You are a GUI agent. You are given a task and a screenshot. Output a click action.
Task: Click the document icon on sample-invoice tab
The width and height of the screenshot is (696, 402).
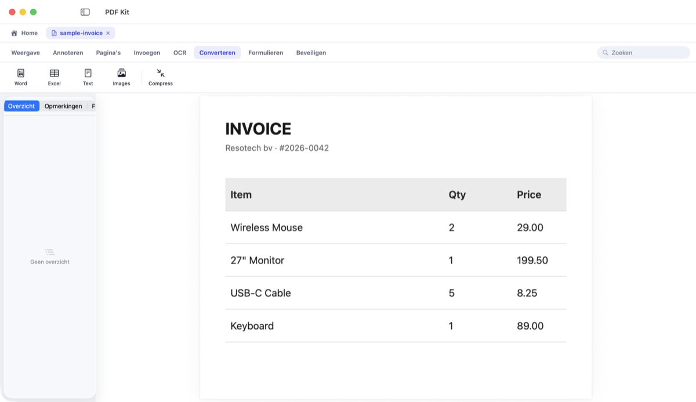pyautogui.click(x=54, y=33)
